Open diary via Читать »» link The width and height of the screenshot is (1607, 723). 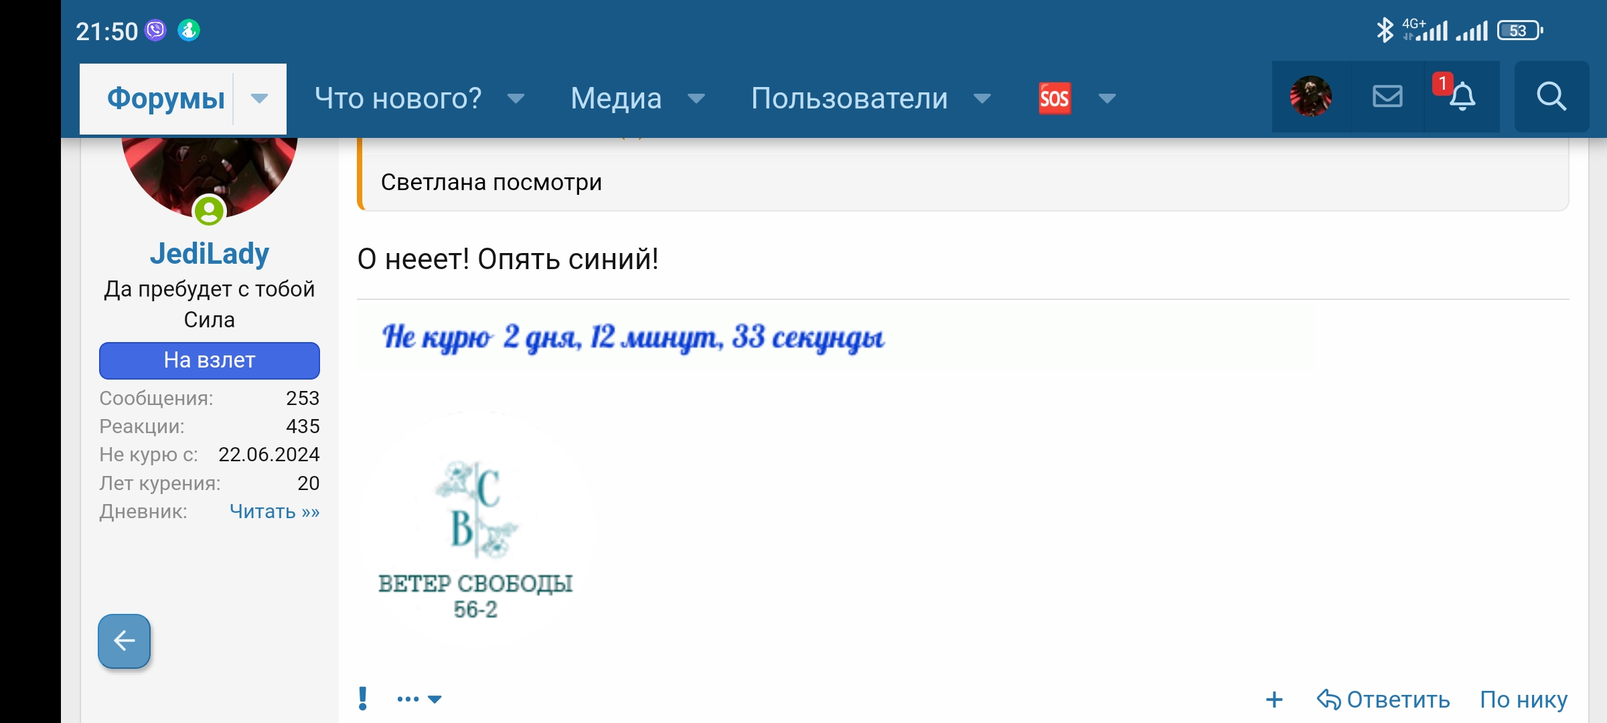coord(275,511)
